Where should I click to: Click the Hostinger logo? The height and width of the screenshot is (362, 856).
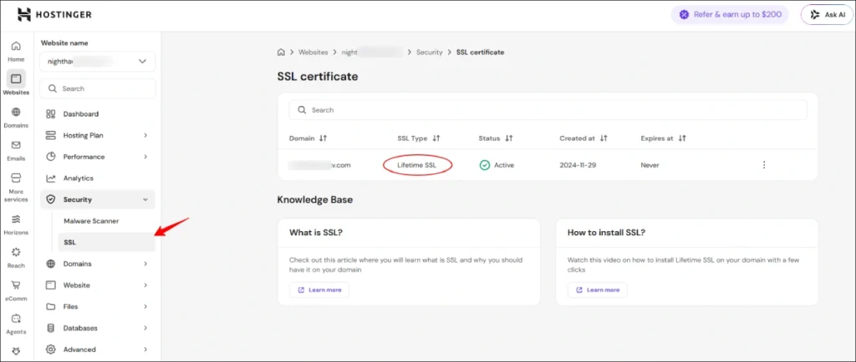coord(54,15)
